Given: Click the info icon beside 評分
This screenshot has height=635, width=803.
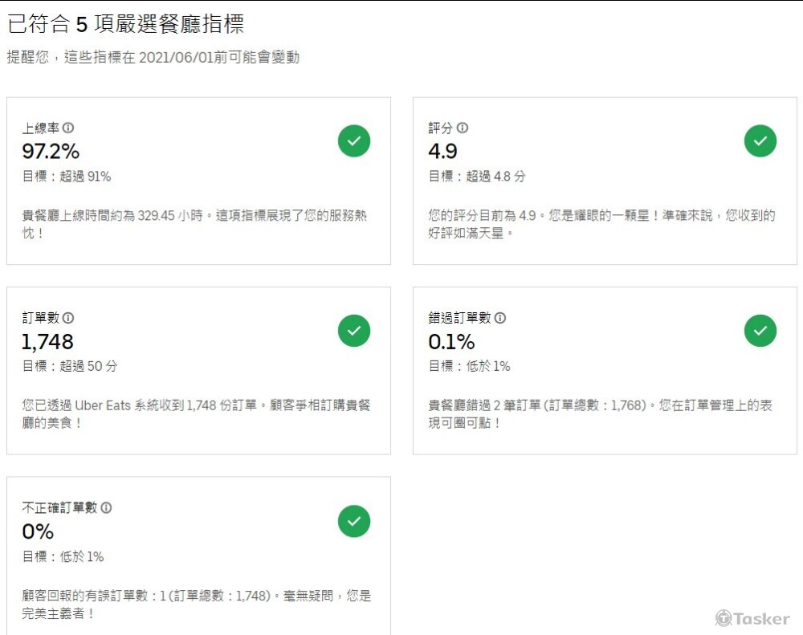Looking at the screenshot, I should coord(463,128).
